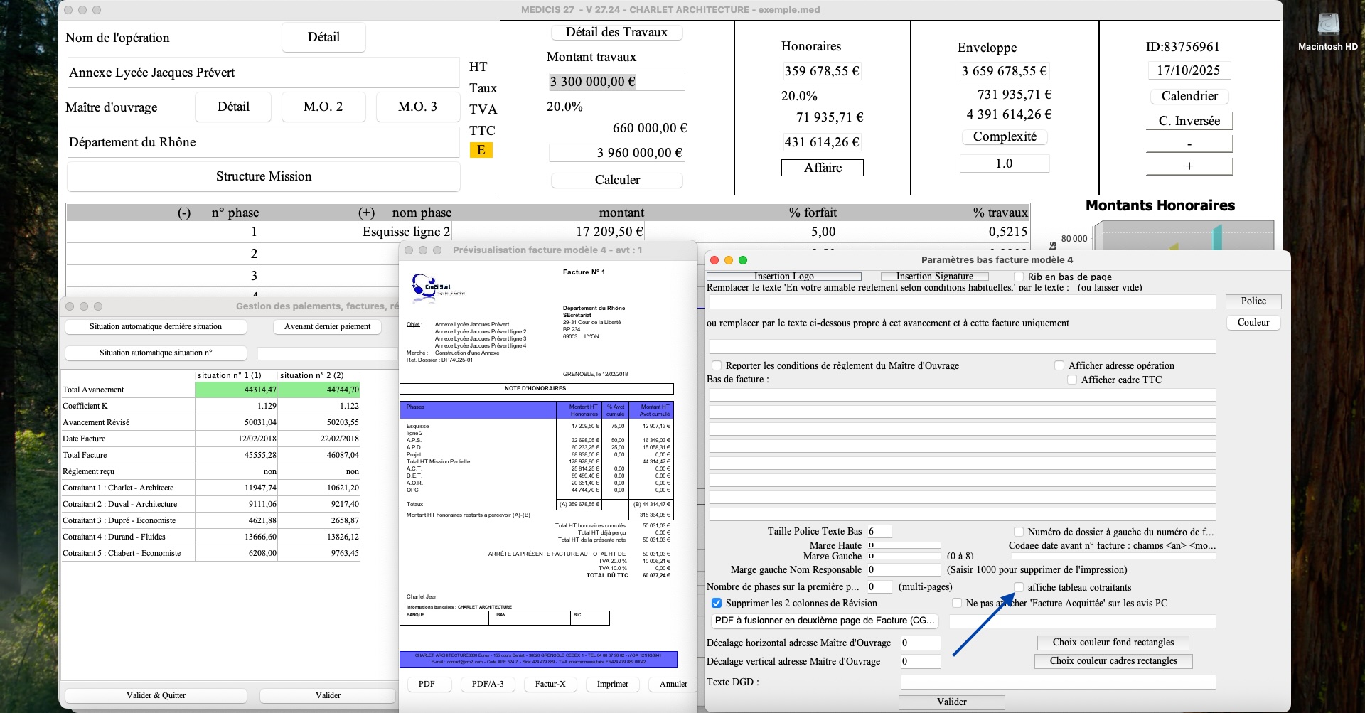1365x713 pixels.
Task: Click Situation automatique dernière situation
Action: (156, 327)
